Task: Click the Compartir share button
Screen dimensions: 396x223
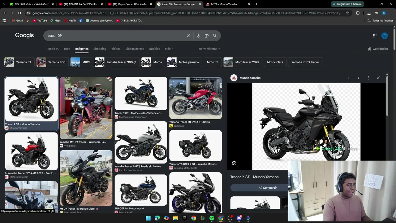Action: point(268,188)
